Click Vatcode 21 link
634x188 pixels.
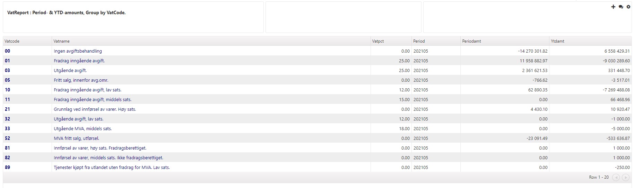[x=7, y=109]
